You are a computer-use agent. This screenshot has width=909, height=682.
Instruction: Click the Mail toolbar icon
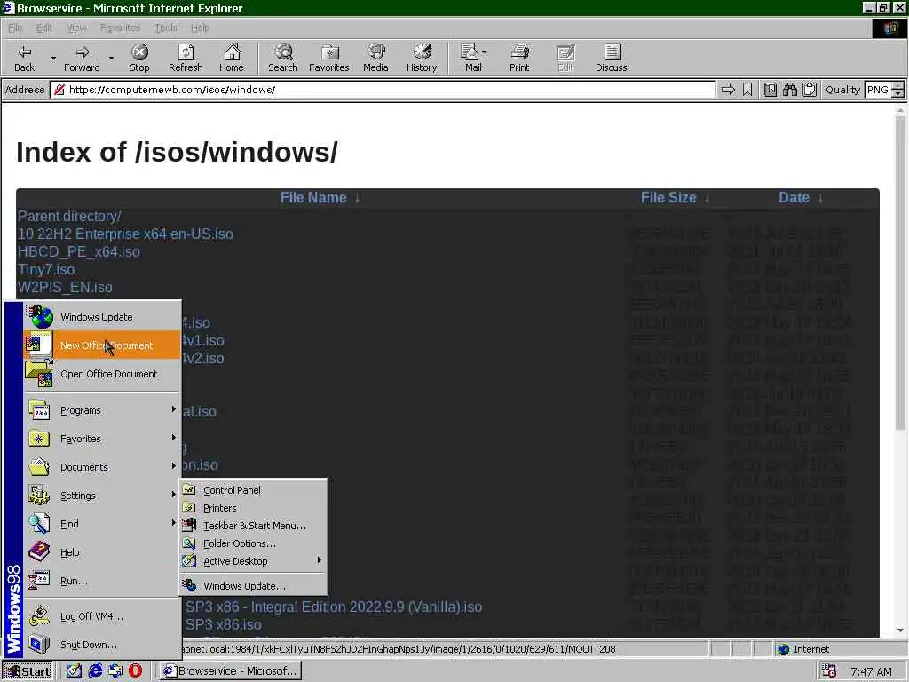470,58
